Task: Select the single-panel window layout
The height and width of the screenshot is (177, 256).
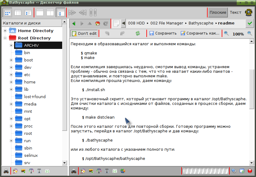Action: [40, 13]
